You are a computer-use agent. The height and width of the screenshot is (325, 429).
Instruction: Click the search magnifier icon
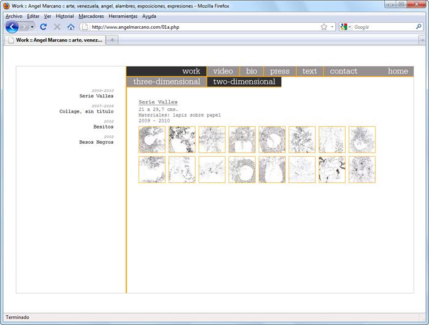click(419, 27)
